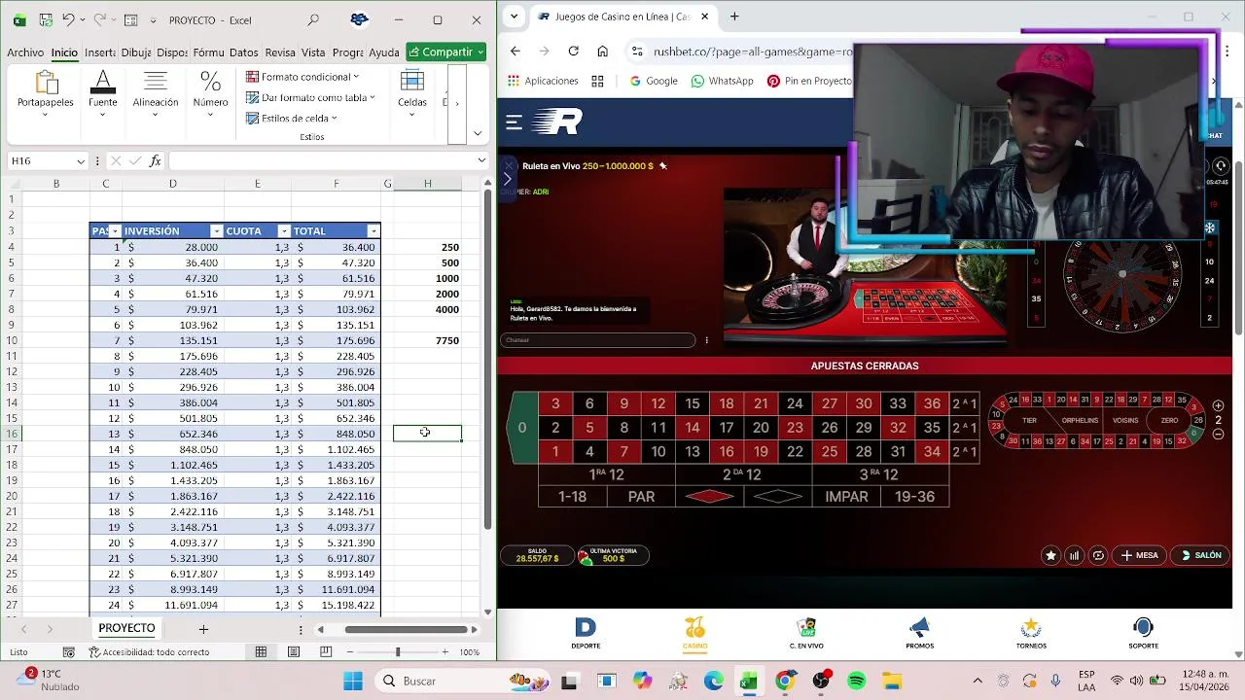Click the roulette chat input field

(597, 340)
